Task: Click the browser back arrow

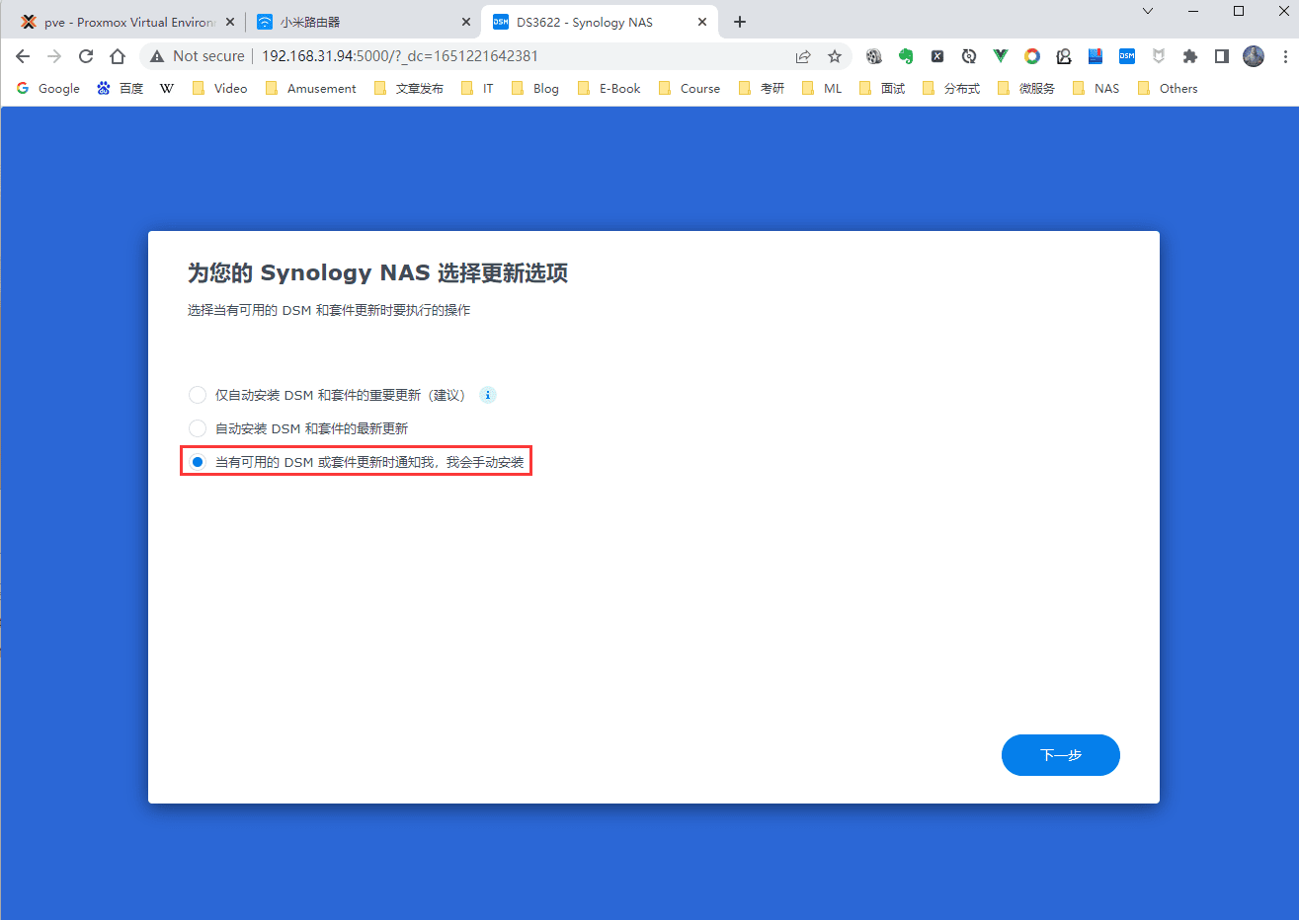Action: click(23, 56)
